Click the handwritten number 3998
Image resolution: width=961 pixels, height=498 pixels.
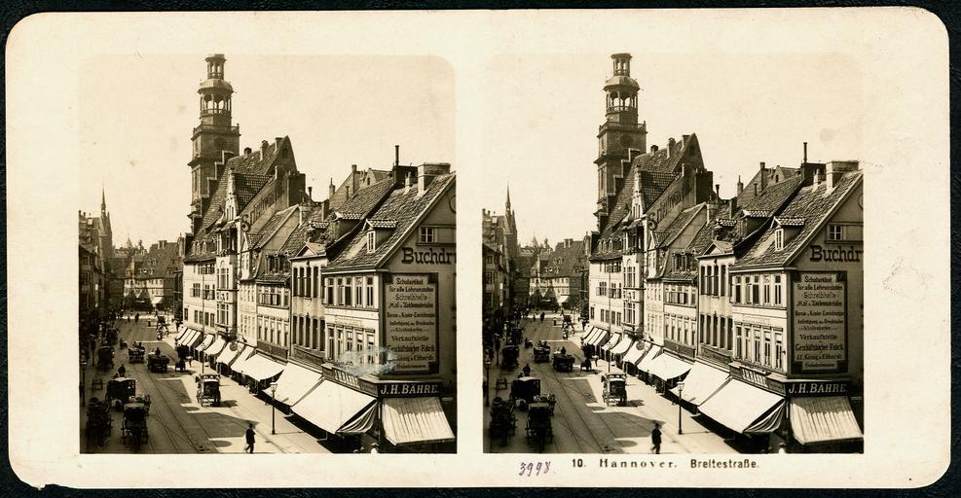[x=535, y=468]
